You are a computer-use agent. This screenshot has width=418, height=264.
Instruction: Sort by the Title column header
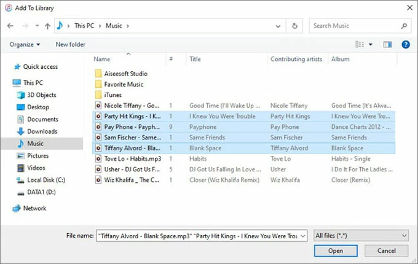tap(195, 59)
